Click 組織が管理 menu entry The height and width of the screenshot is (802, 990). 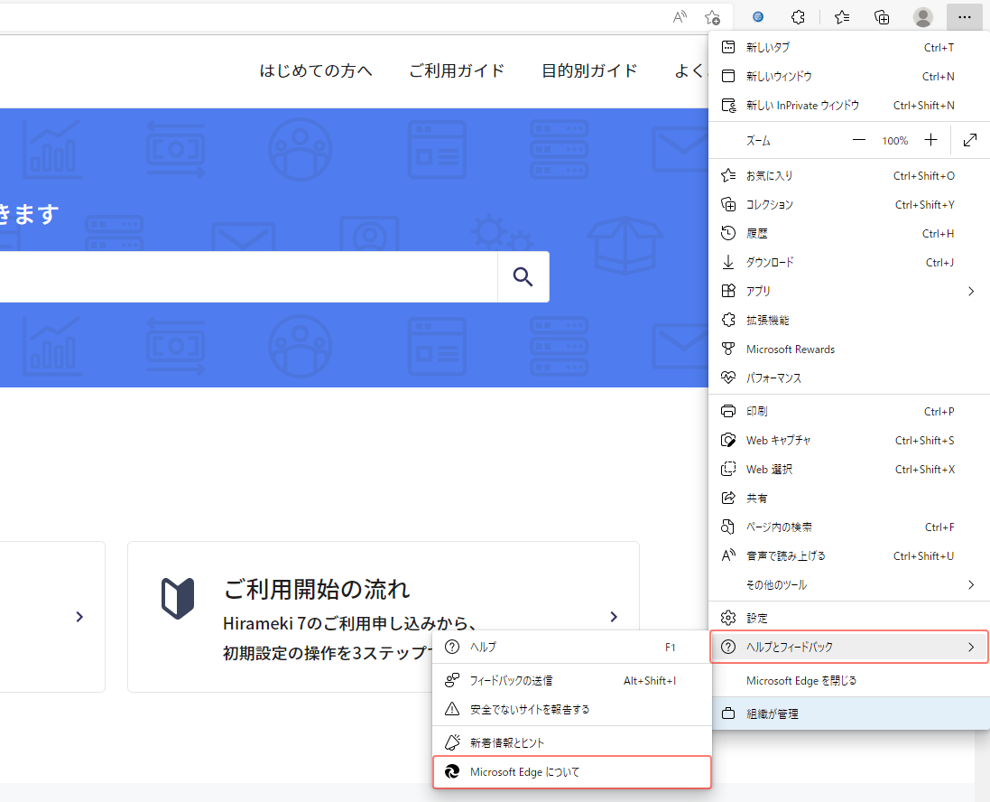(849, 714)
